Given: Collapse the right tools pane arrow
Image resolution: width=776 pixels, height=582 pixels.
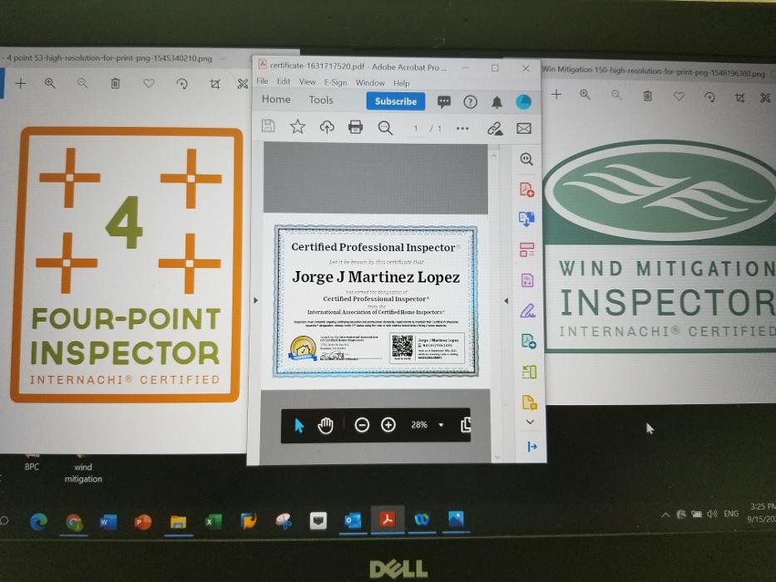Looking at the screenshot, I should click(506, 300).
